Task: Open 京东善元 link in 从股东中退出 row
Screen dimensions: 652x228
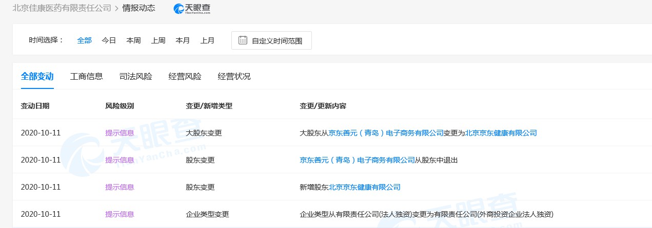Action: [x=357, y=160]
